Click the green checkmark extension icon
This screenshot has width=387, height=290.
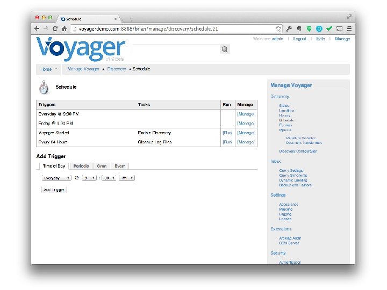329,28
